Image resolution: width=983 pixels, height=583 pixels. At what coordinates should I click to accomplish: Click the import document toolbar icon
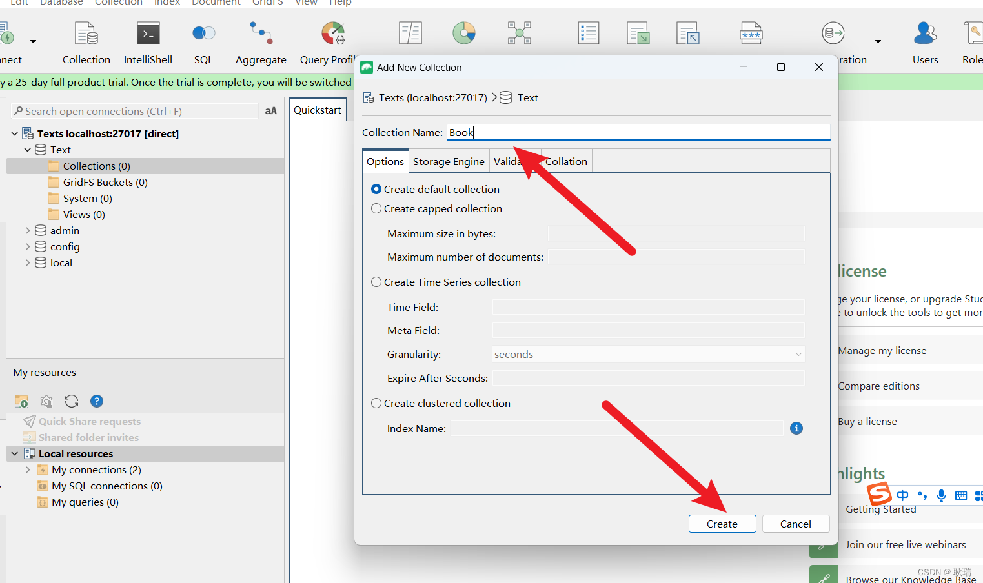pos(688,33)
